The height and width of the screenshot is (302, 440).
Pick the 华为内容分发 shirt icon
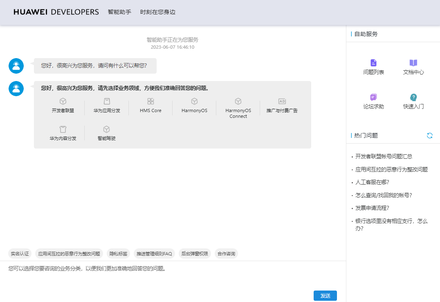pos(63,129)
